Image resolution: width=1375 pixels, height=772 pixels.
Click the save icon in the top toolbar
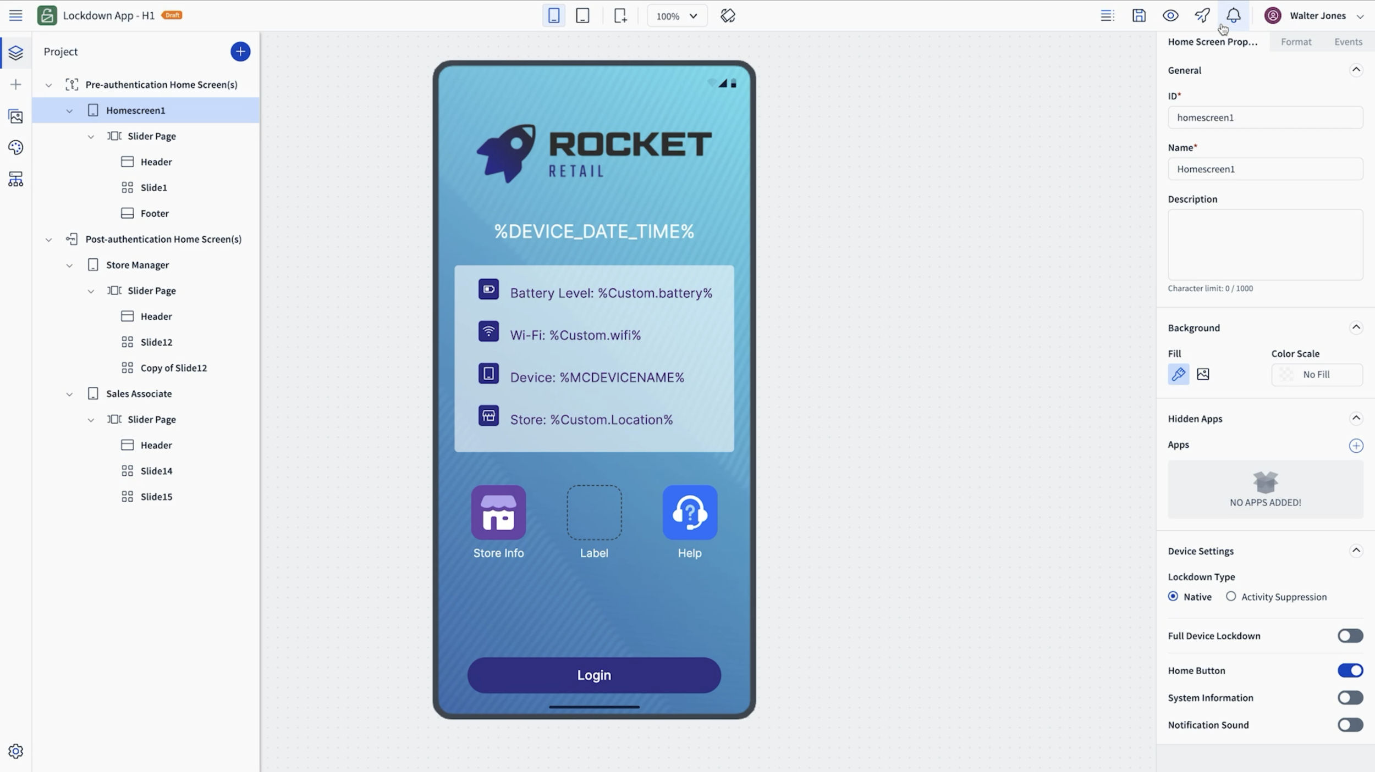(1138, 15)
